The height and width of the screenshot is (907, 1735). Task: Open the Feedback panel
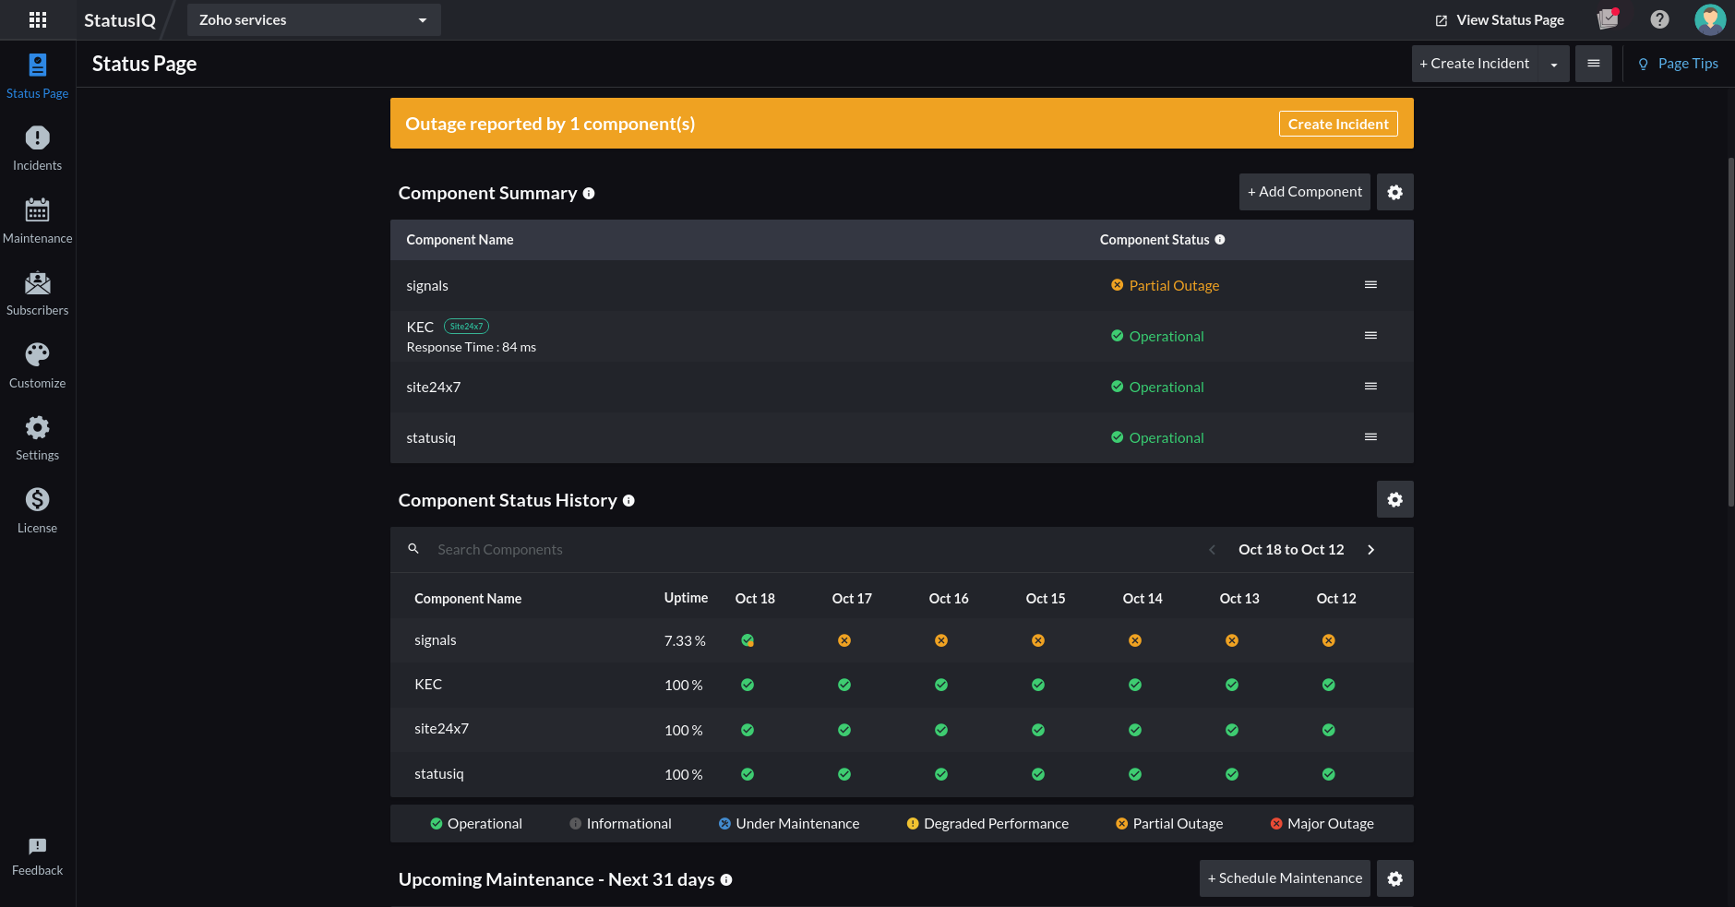(38, 857)
